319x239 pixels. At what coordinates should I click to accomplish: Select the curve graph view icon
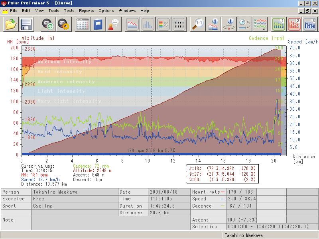tap(132, 24)
